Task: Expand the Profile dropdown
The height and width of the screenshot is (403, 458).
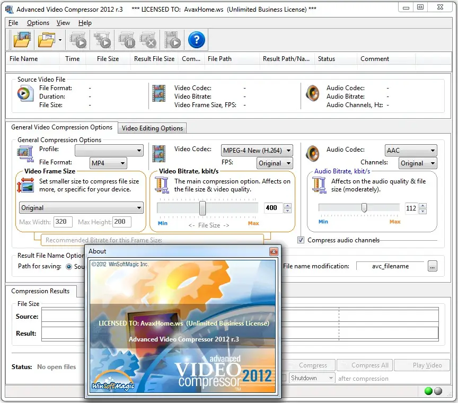Action: 109,151
